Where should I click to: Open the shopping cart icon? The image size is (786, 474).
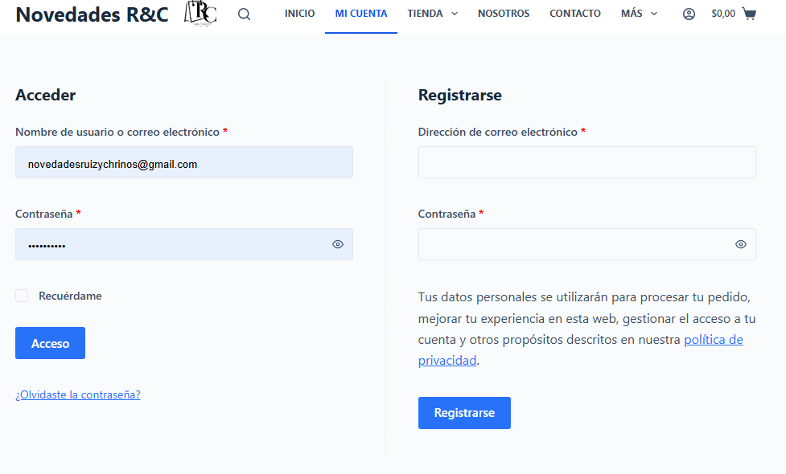pos(749,14)
